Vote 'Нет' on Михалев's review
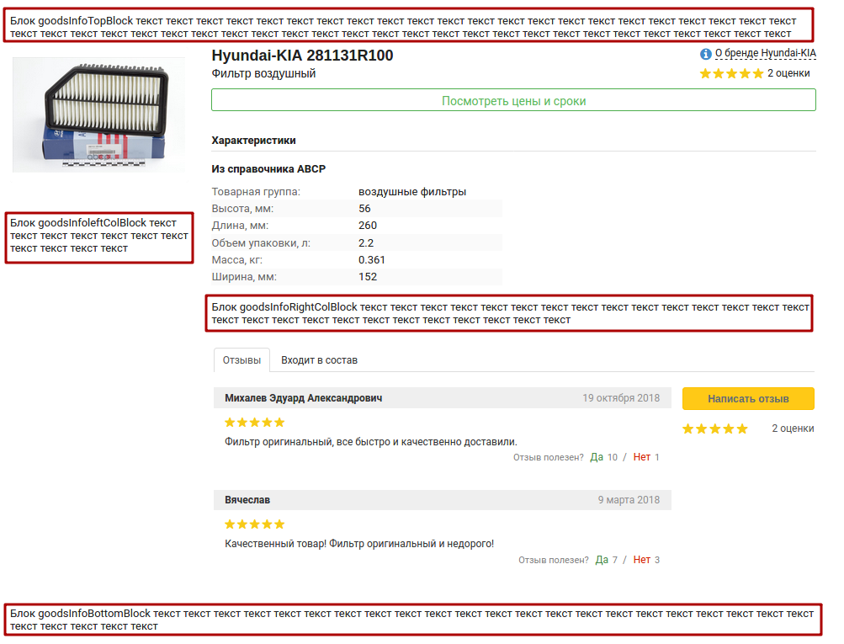 pos(642,457)
